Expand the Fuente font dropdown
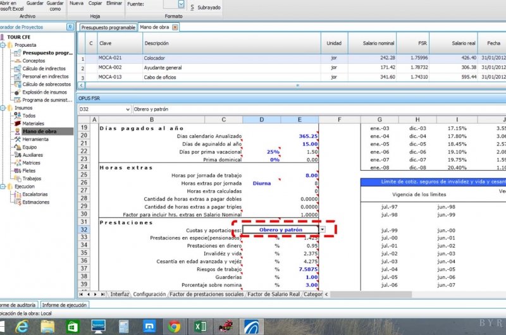The height and width of the screenshot is (335, 506). coord(181,4)
